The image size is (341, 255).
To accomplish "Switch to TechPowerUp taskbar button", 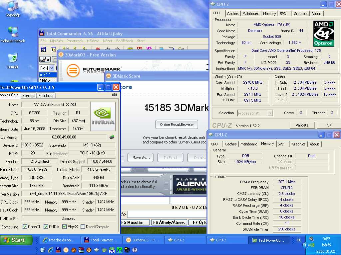I will click(269, 240).
